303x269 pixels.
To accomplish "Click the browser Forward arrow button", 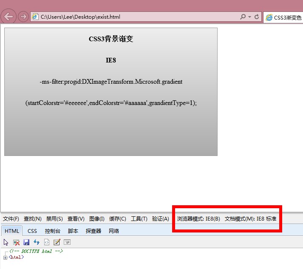I will pyautogui.click(x=23, y=17).
